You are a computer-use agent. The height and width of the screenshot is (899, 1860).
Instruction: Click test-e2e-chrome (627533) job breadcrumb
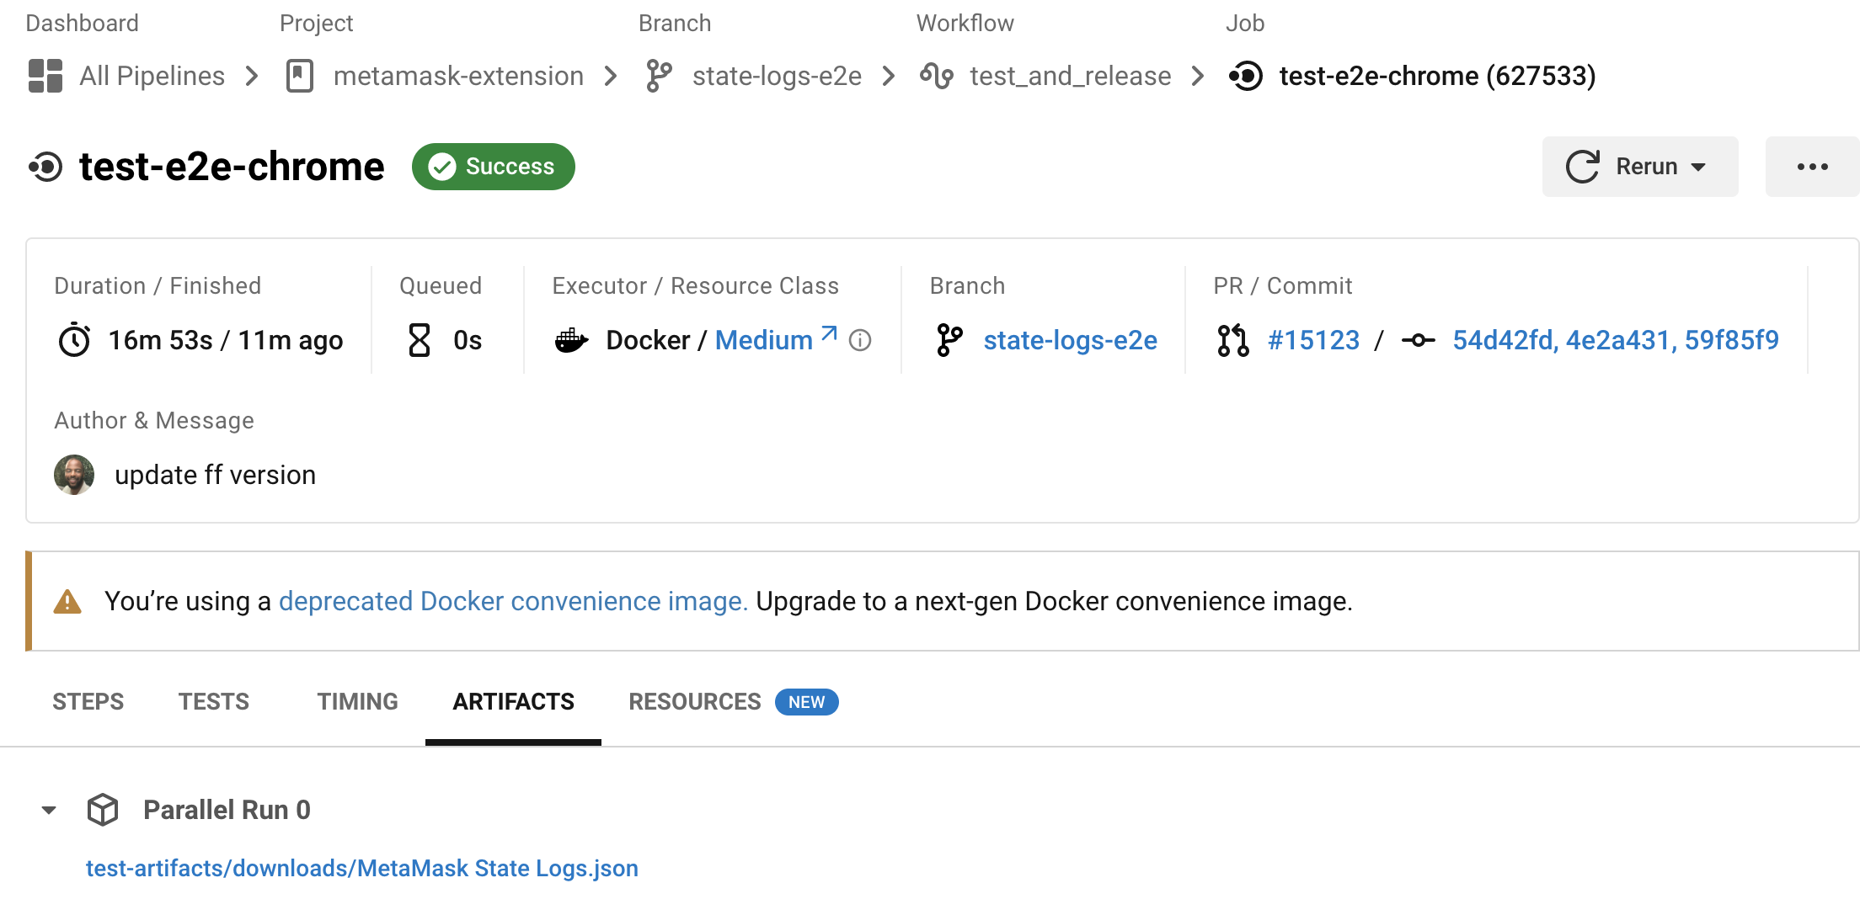point(1437,76)
